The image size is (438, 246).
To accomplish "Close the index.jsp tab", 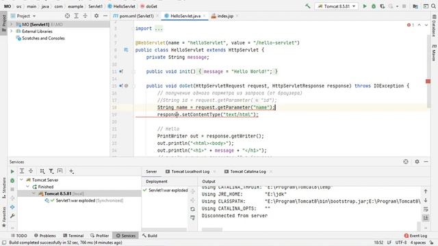I will click(x=237, y=16).
